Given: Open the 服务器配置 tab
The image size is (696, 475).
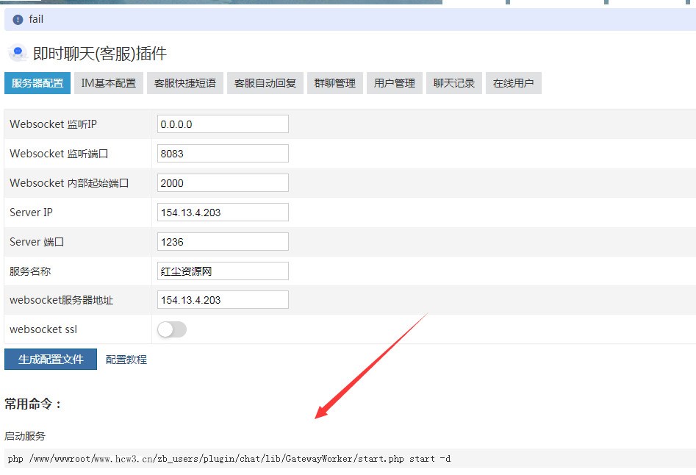Looking at the screenshot, I should pyautogui.click(x=37, y=83).
